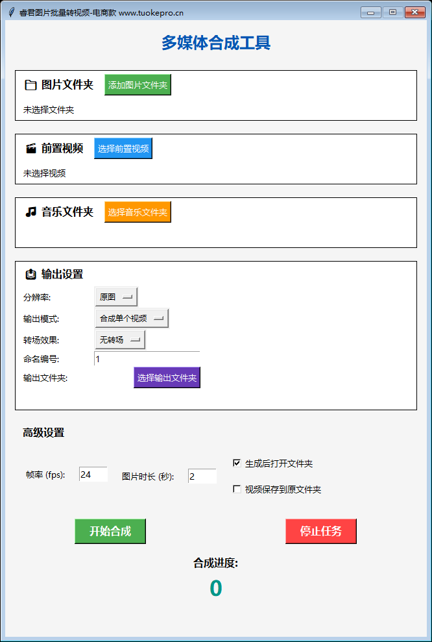Viewport: 432px width, 642px height.
Task: Click the 多媒体合成工具 heading
Action: [216, 43]
